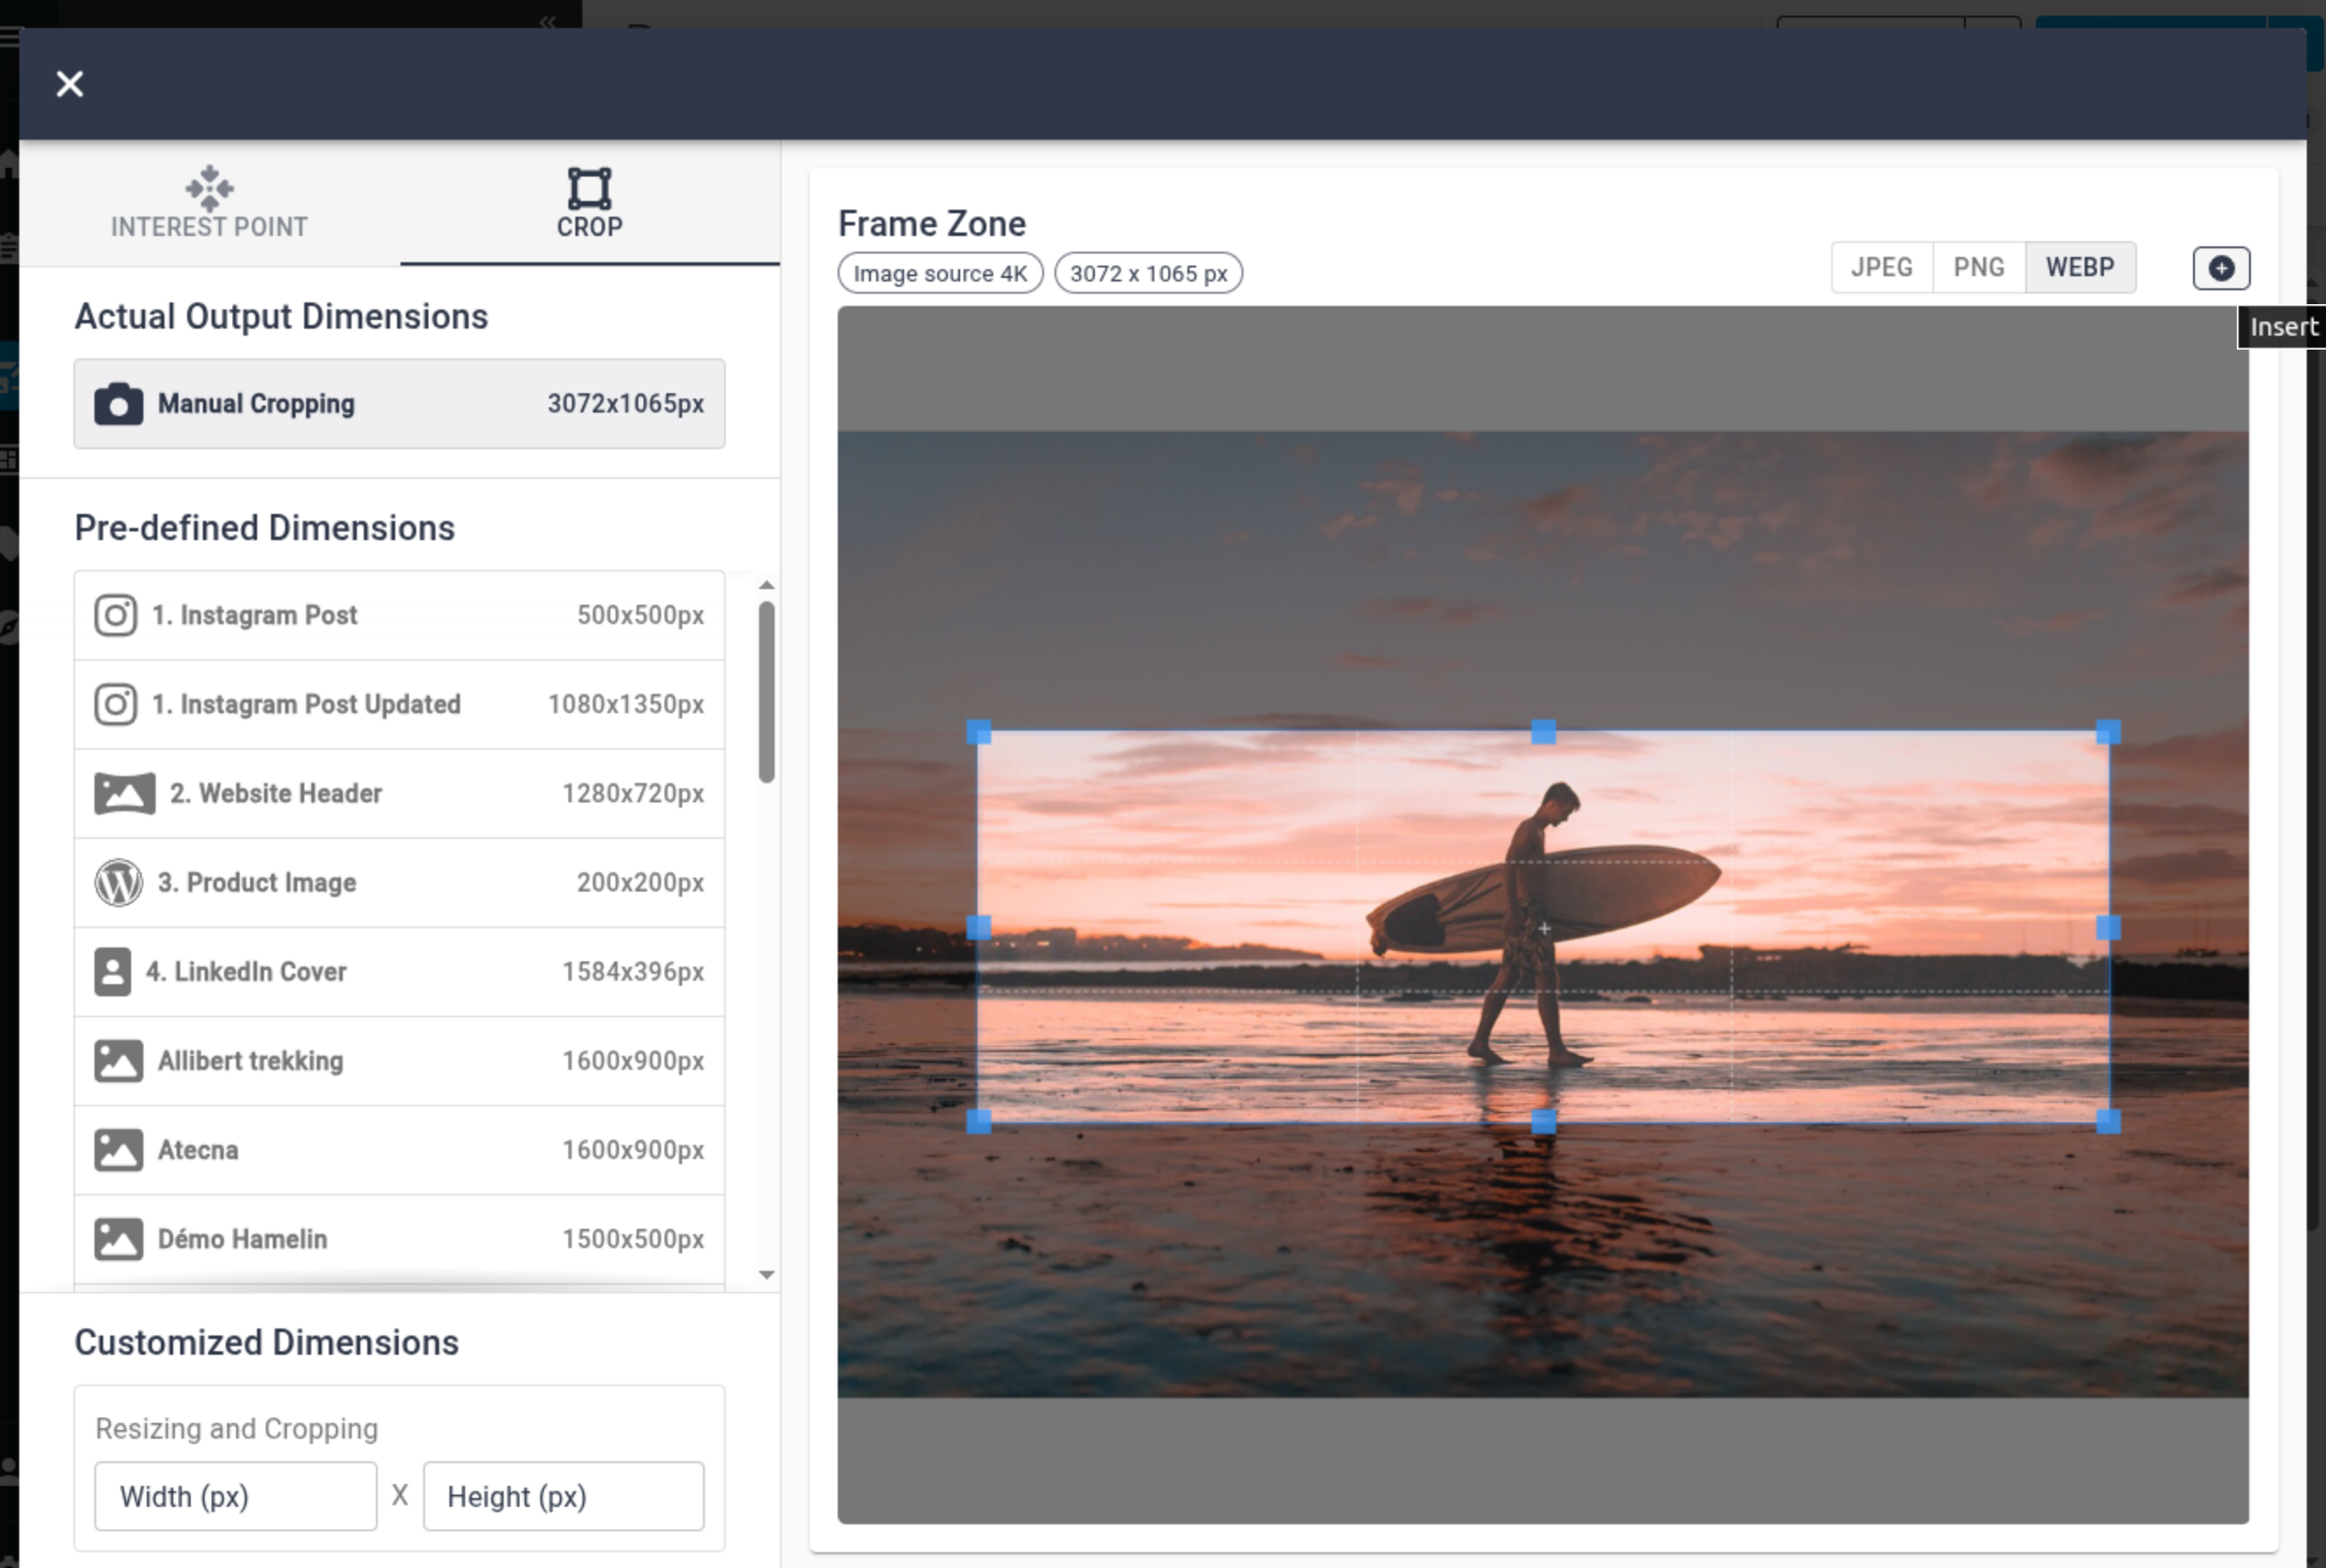Select PNG output format
Screen dimensions: 2326x1568
click(x=1979, y=268)
